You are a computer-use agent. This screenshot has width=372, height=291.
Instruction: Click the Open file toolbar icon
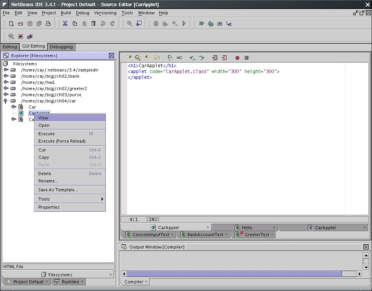click(x=21, y=24)
